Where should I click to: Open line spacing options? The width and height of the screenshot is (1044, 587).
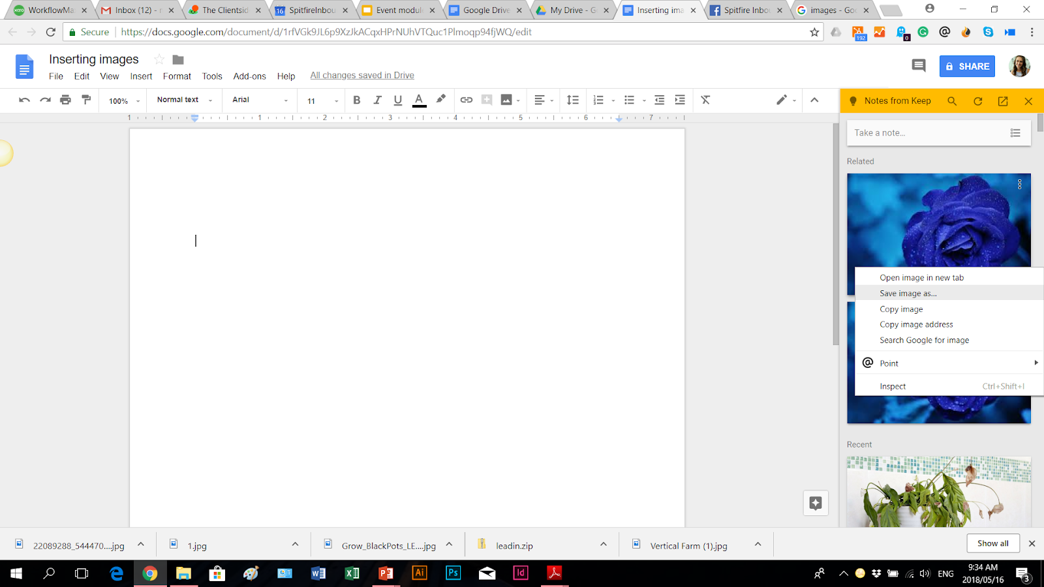[572, 100]
